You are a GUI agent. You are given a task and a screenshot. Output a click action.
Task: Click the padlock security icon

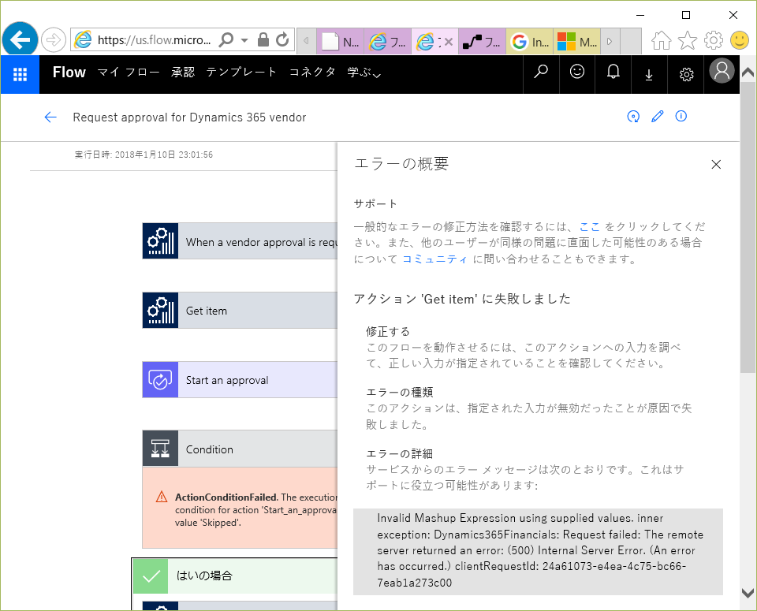point(263,39)
